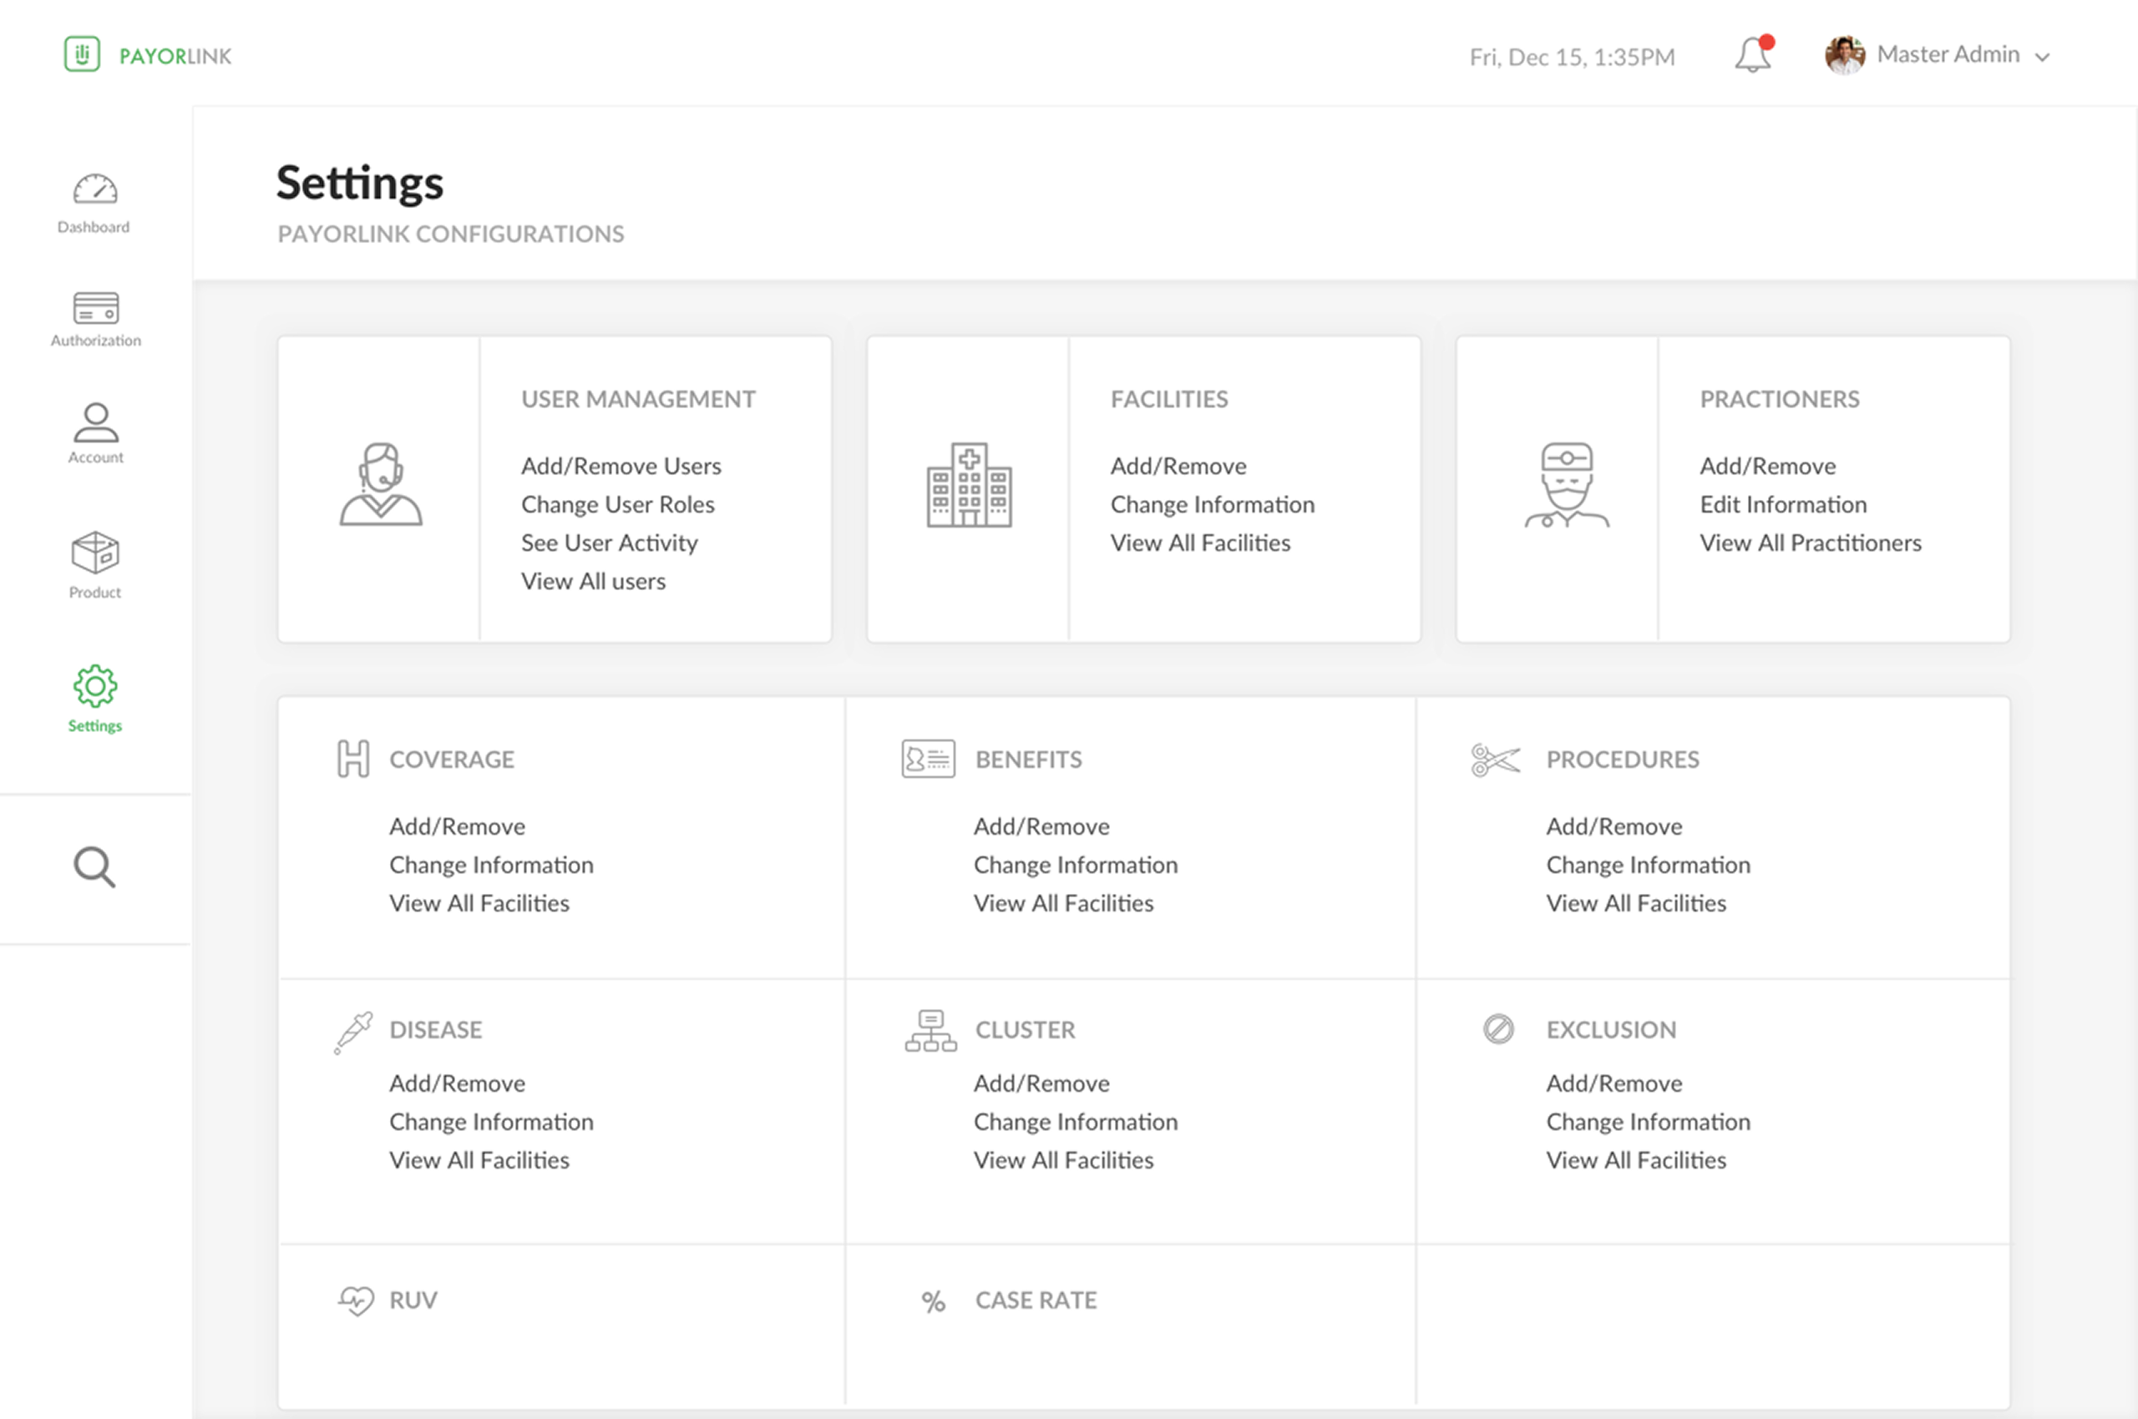The image size is (2138, 1419).
Task: Open See User Activity link
Action: 610,543
